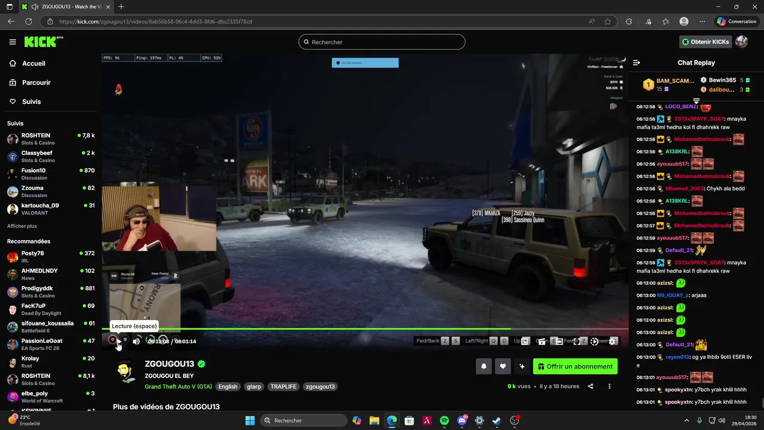Click Obtenir KICKs button
Viewport: 764px width, 430px height.
point(706,42)
